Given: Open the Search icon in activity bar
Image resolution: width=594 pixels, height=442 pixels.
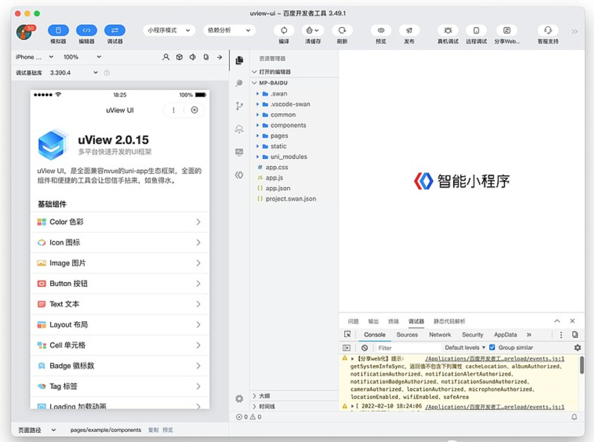Looking at the screenshot, I should [239, 83].
